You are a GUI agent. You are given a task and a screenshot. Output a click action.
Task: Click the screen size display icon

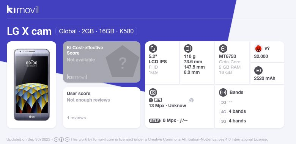[153, 49]
